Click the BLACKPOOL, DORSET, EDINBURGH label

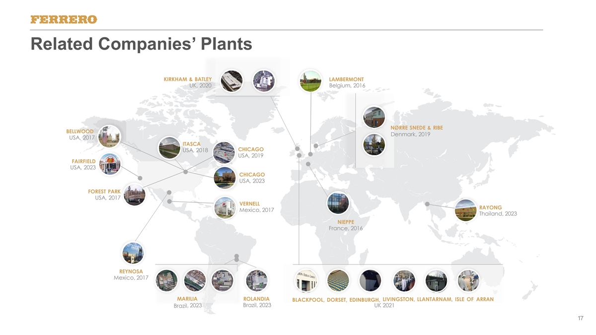click(336, 300)
